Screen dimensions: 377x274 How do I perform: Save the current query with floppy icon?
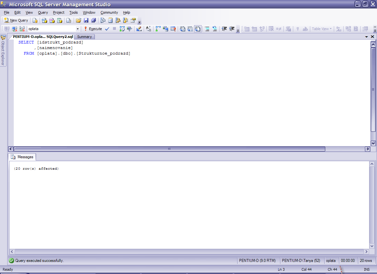click(86, 20)
